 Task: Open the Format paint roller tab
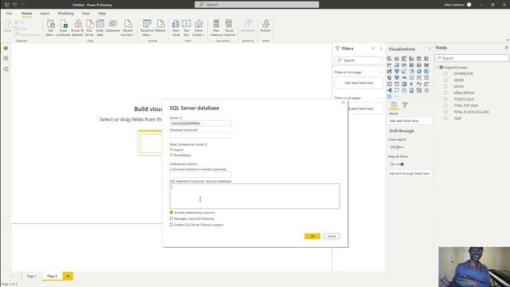click(x=405, y=105)
